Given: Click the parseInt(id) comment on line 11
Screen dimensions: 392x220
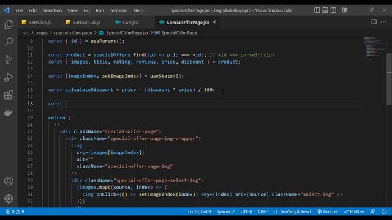Looking at the screenshot, I should tap(257, 54).
